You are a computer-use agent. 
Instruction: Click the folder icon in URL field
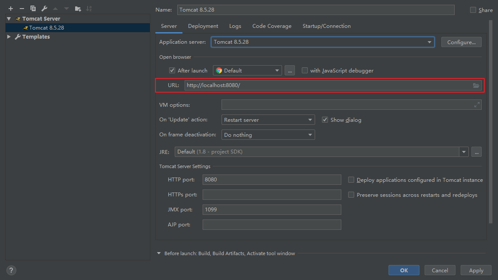pyautogui.click(x=476, y=85)
